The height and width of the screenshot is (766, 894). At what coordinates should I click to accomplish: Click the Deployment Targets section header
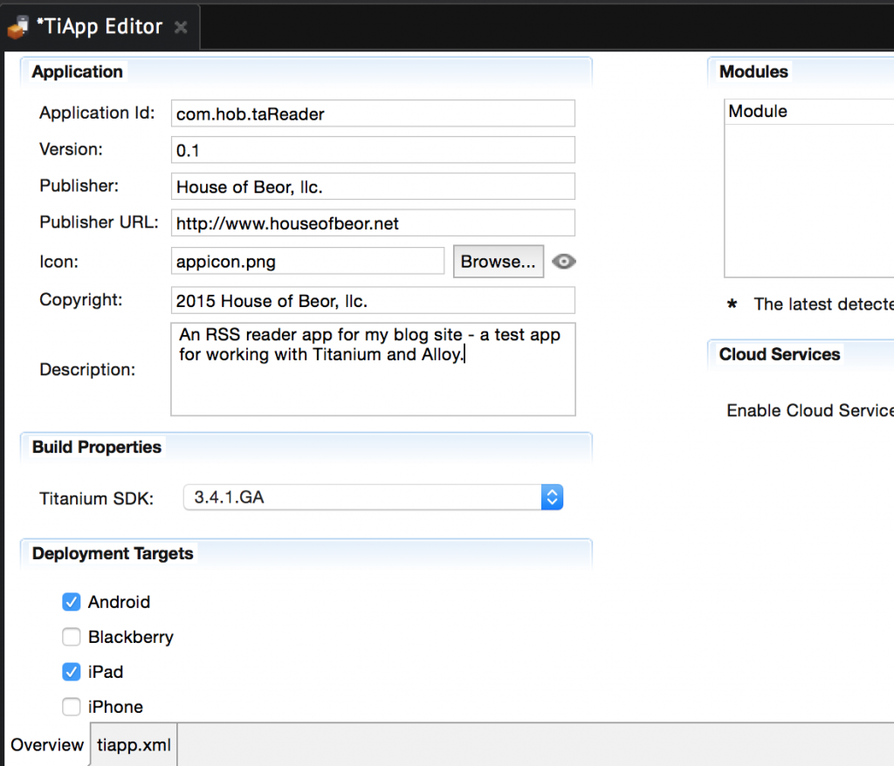[113, 553]
